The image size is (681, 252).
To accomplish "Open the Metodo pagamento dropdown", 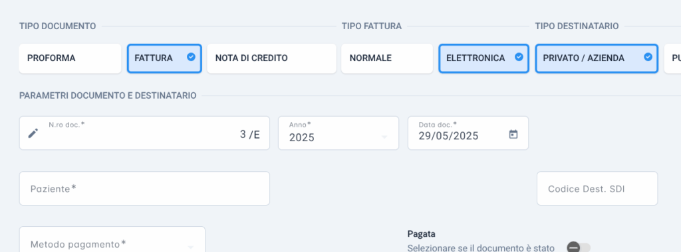I will pyautogui.click(x=112, y=239).
